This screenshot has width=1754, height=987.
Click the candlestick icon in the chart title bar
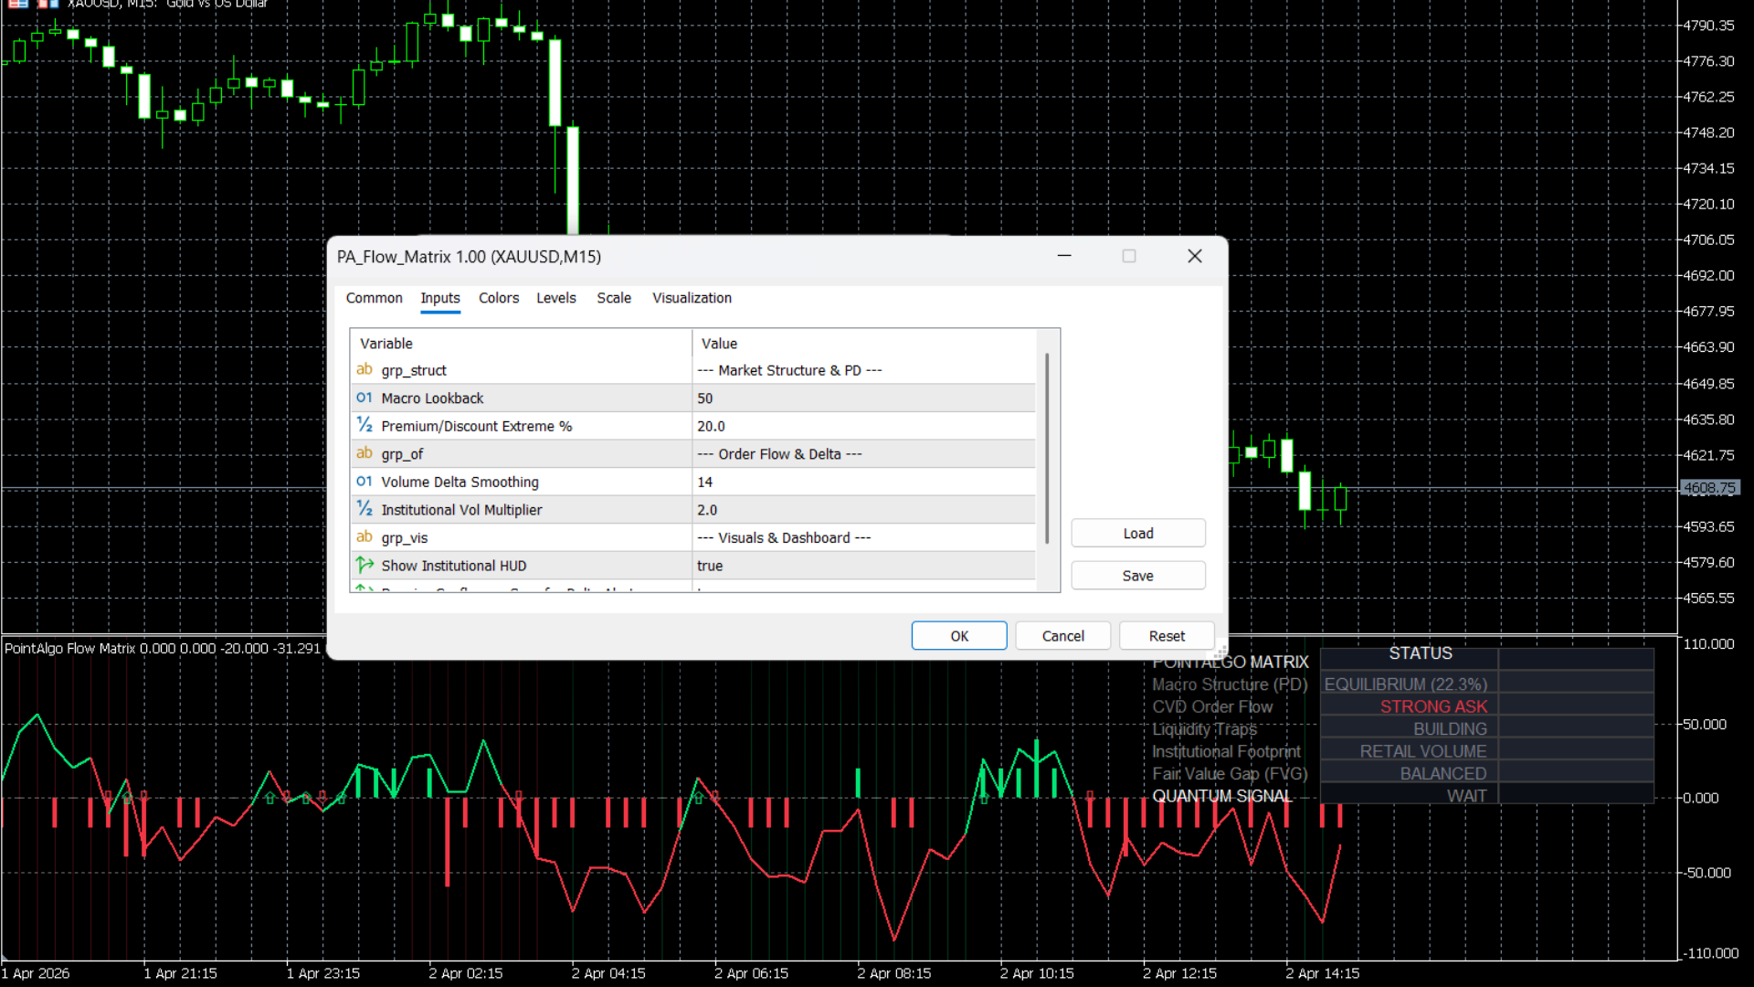(x=48, y=5)
